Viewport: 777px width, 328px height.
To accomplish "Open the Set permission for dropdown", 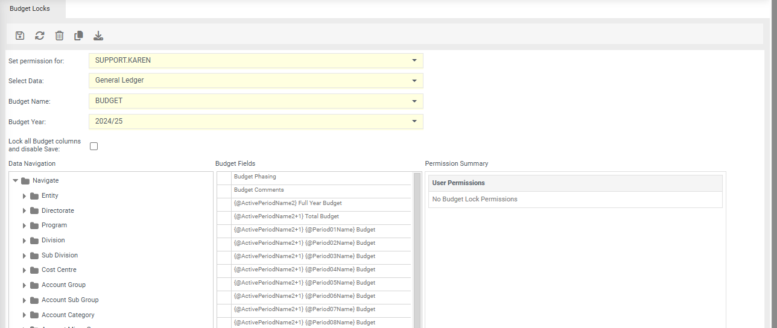I will [414, 60].
